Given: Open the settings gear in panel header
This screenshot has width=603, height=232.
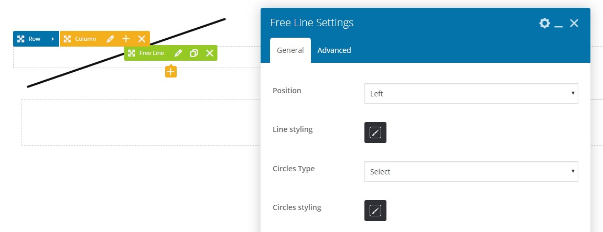Looking at the screenshot, I should click(545, 23).
